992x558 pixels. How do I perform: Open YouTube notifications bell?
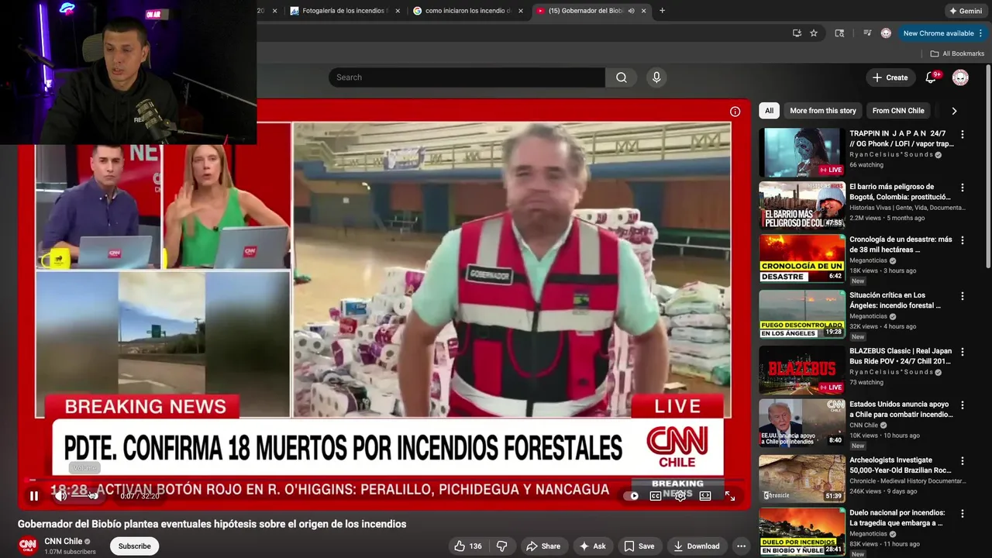(x=932, y=77)
